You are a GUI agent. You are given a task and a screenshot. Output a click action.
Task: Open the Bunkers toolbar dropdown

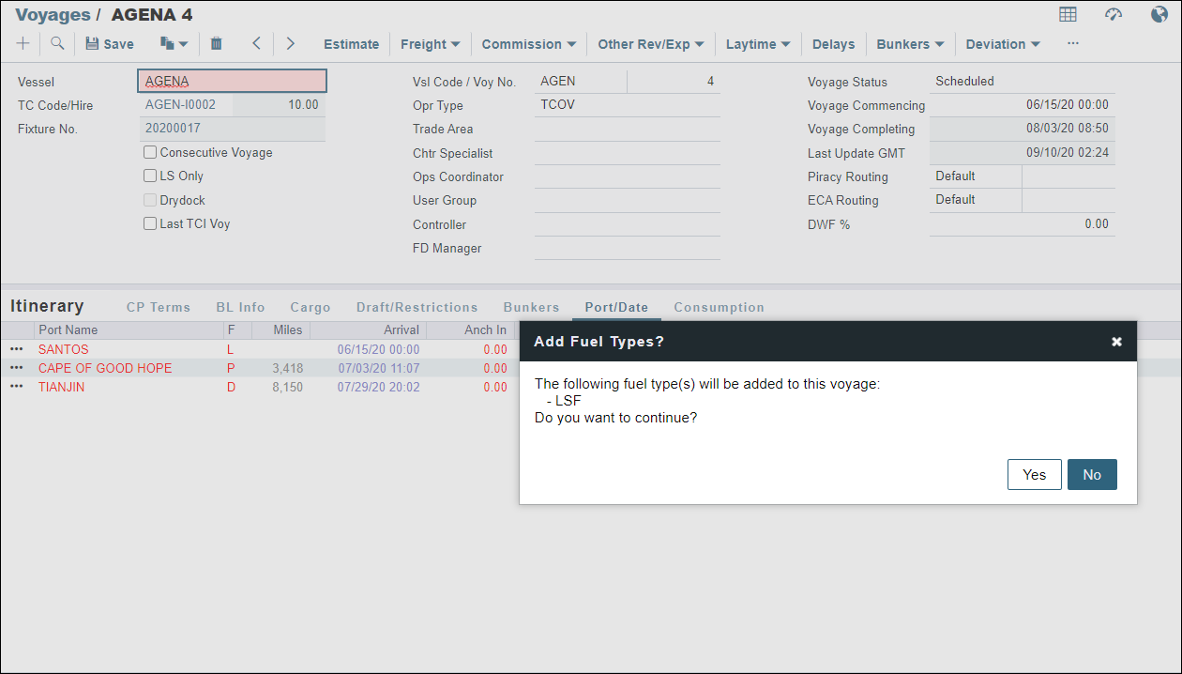910,44
